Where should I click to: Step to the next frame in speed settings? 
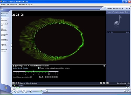click(42, 77)
